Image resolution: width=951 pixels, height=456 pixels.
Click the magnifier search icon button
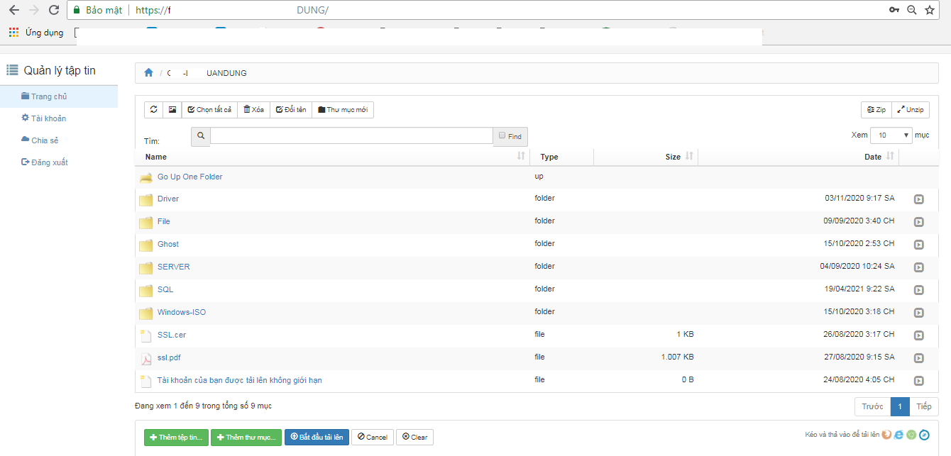(201, 136)
